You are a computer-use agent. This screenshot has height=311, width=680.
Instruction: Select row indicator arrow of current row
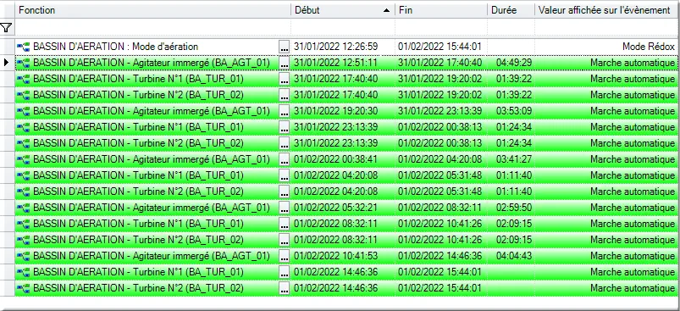click(7, 63)
